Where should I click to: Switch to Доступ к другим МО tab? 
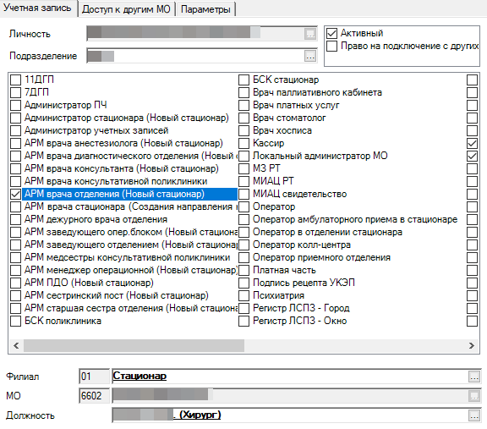click(126, 9)
